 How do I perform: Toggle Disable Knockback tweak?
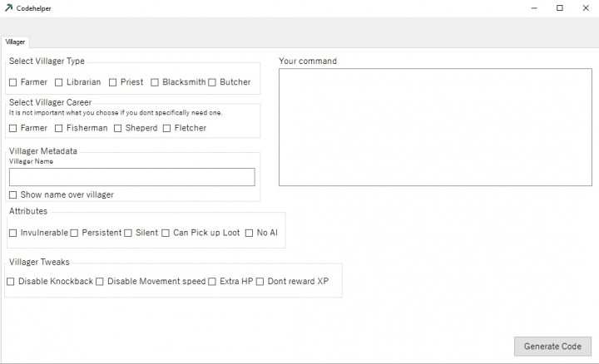(11, 282)
